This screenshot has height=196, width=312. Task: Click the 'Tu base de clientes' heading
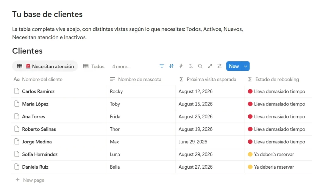(47, 14)
